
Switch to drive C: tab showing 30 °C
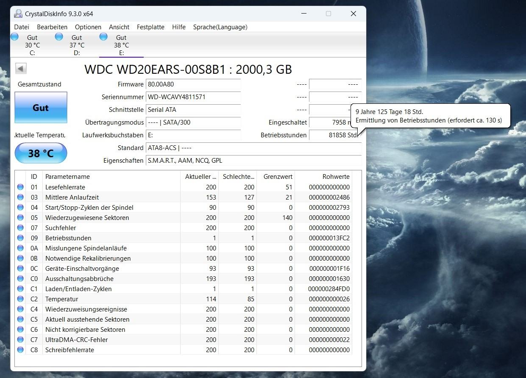point(32,45)
